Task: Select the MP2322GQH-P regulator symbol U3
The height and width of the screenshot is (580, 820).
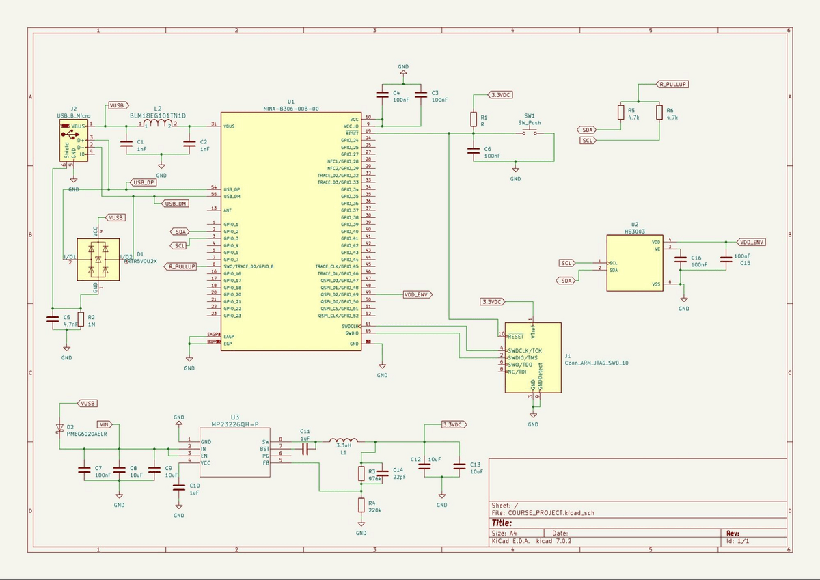Action: [x=236, y=451]
